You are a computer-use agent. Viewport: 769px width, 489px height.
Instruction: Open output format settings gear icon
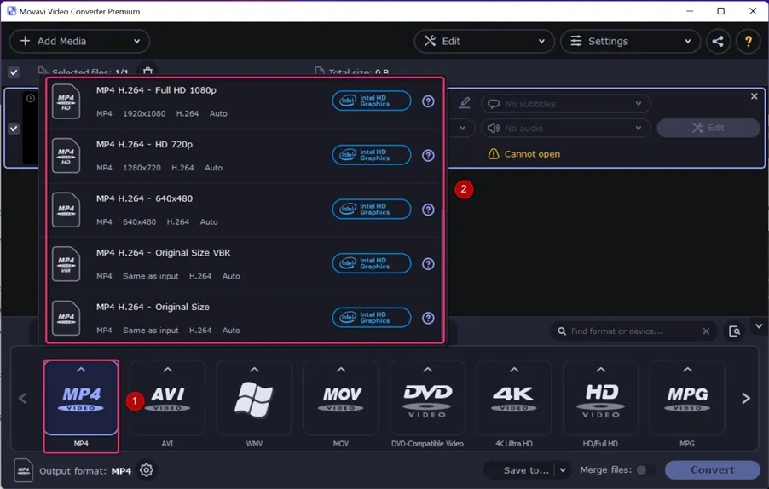click(x=146, y=470)
